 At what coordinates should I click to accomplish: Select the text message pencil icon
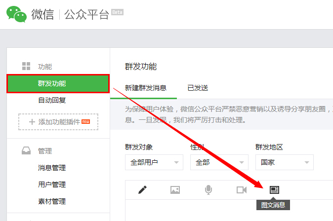click(143, 189)
